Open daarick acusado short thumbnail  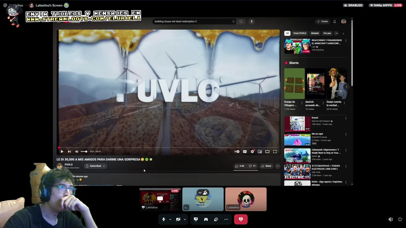pyautogui.click(x=316, y=84)
